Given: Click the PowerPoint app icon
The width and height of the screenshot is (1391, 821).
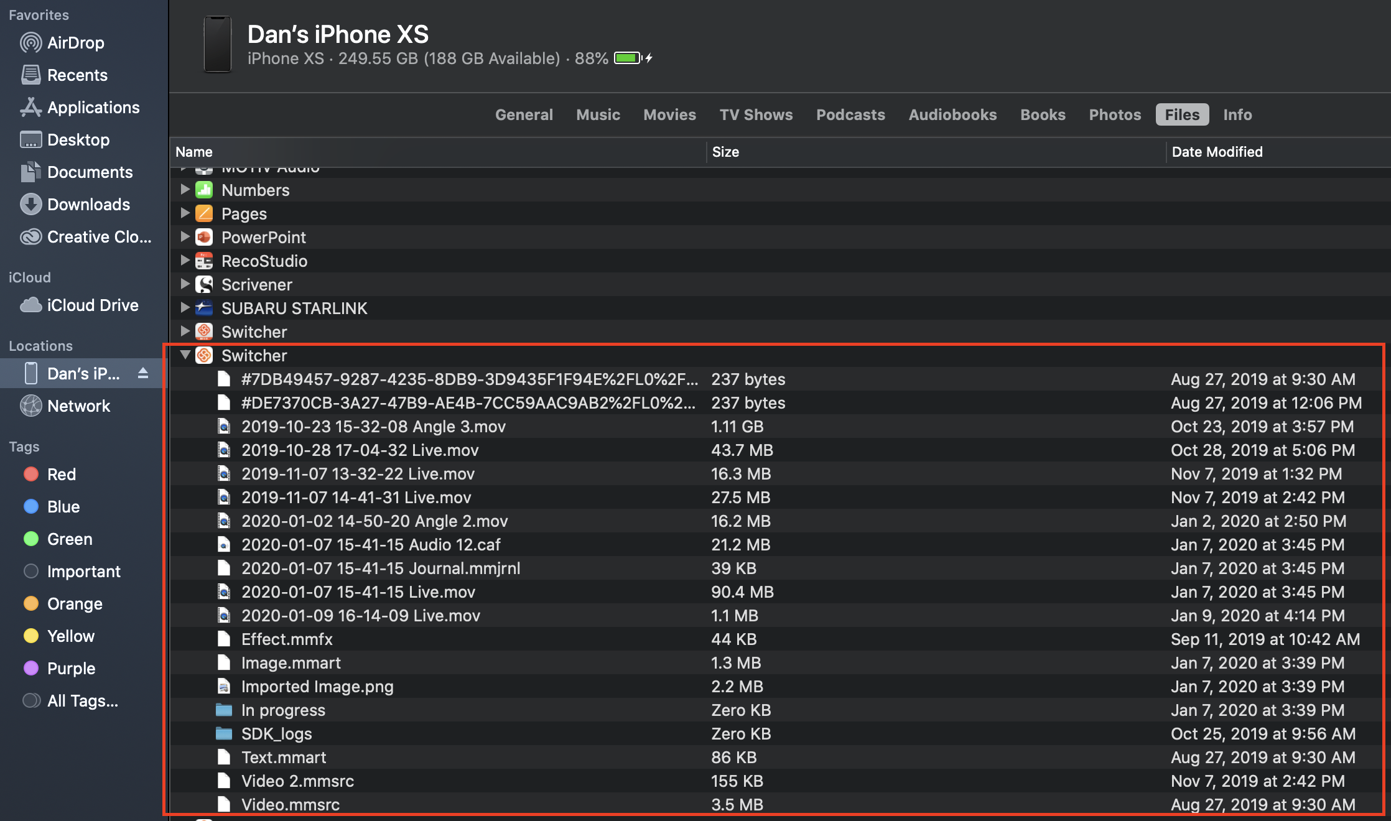Looking at the screenshot, I should click(204, 237).
